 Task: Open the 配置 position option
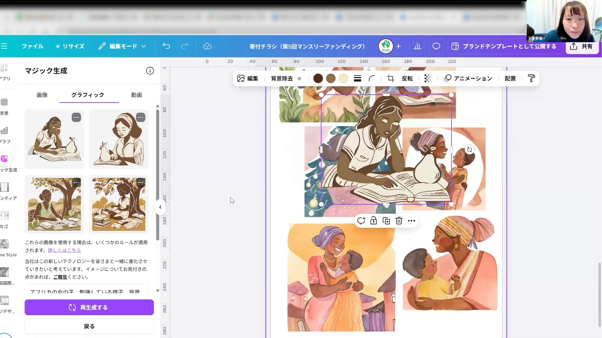(510, 79)
